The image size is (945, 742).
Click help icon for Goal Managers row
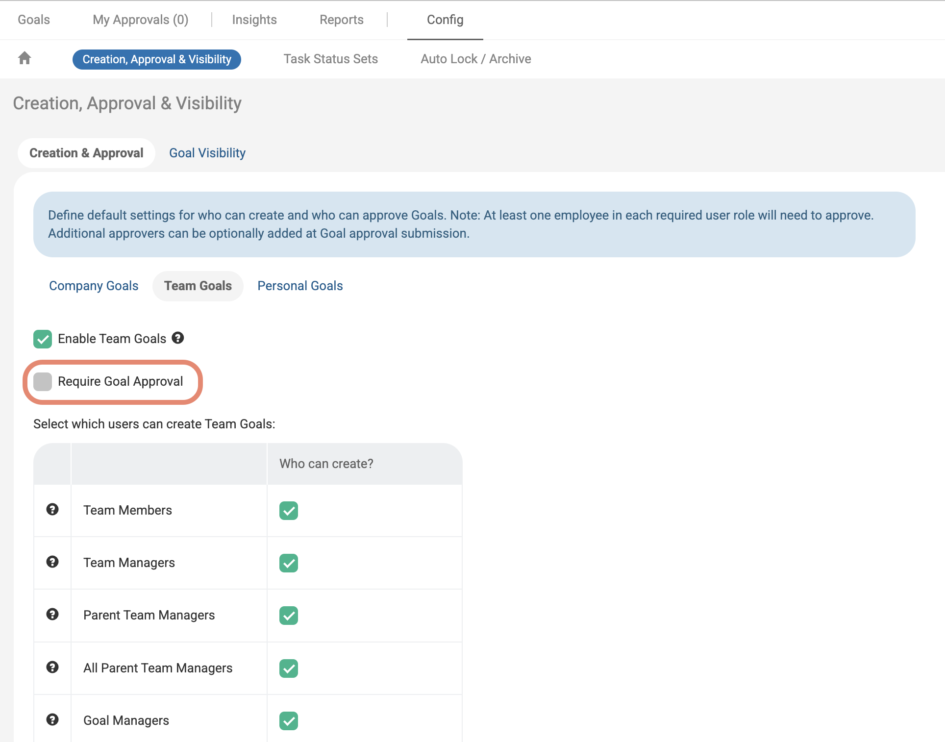coord(52,720)
